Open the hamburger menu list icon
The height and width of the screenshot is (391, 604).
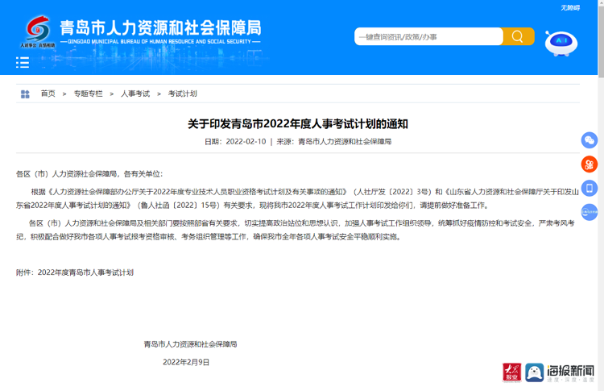point(23,63)
